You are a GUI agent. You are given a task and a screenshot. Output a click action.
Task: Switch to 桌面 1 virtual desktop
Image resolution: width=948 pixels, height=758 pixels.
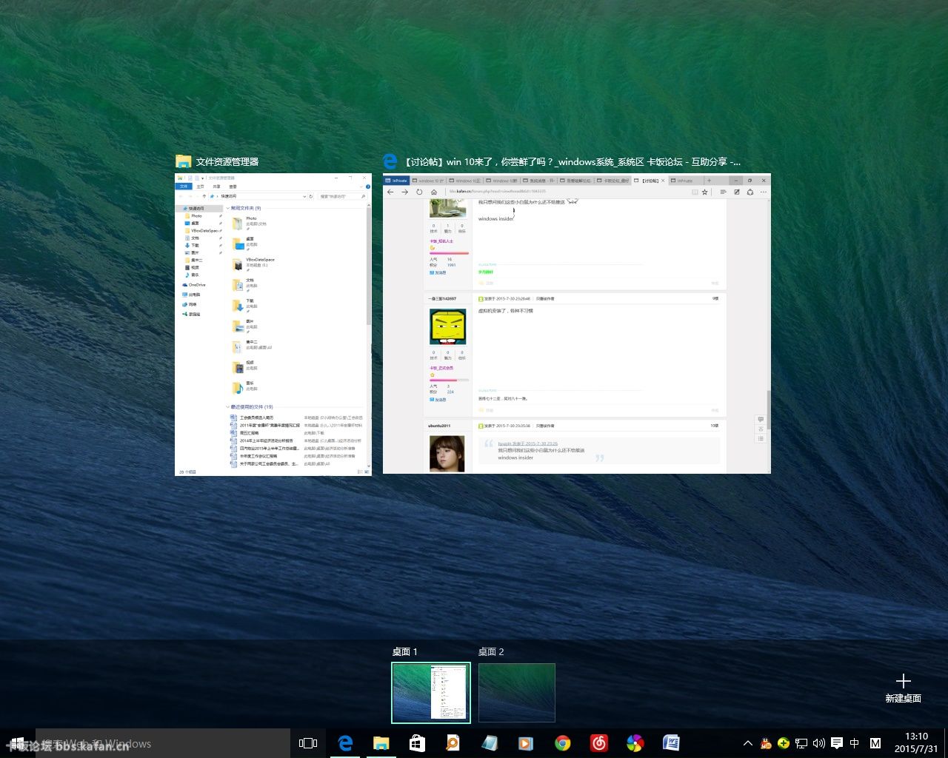tap(431, 692)
